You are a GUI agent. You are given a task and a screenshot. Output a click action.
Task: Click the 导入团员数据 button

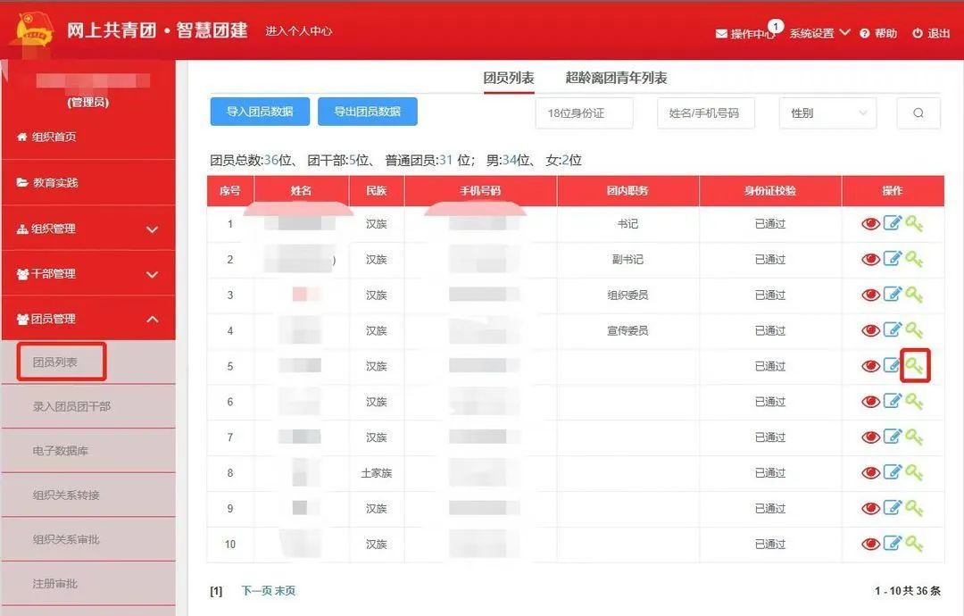pyautogui.click(x=260, y=112)
